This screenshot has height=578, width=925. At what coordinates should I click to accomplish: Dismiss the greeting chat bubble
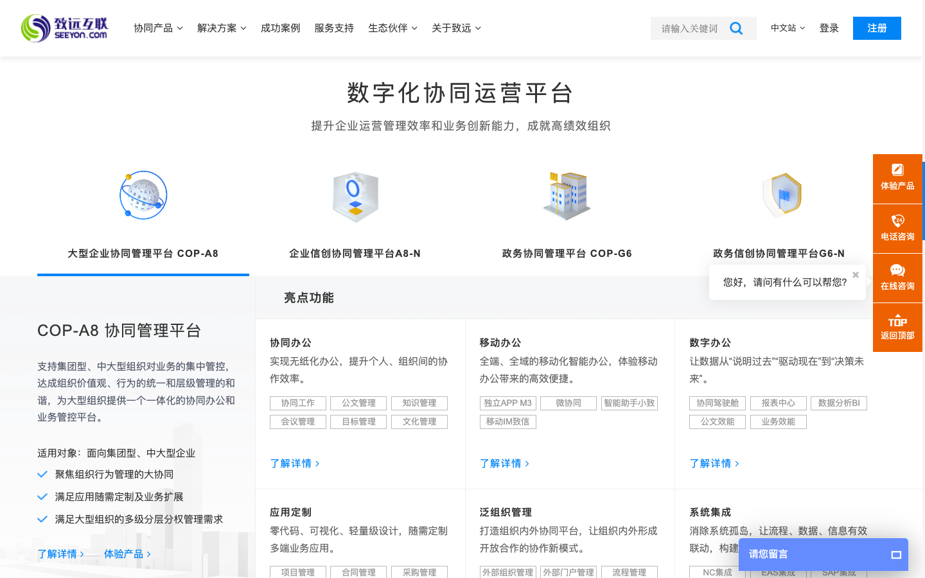[855, 274]
